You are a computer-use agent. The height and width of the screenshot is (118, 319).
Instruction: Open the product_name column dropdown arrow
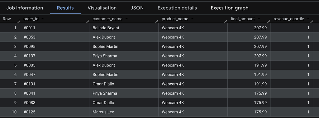point(192,19)
